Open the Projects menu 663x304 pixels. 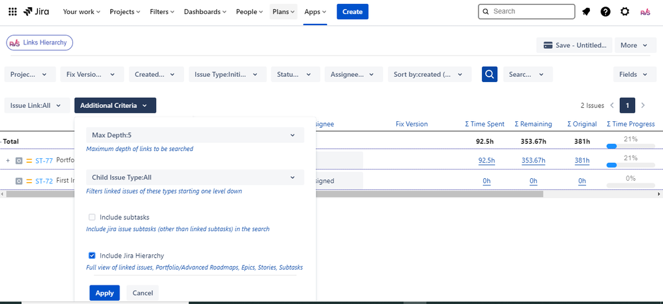(125, 12)
